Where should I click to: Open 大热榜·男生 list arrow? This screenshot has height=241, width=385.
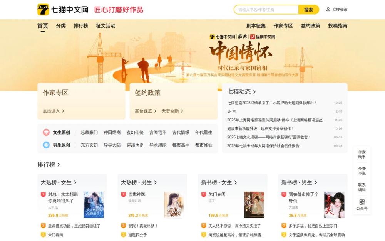coord(156,182)
